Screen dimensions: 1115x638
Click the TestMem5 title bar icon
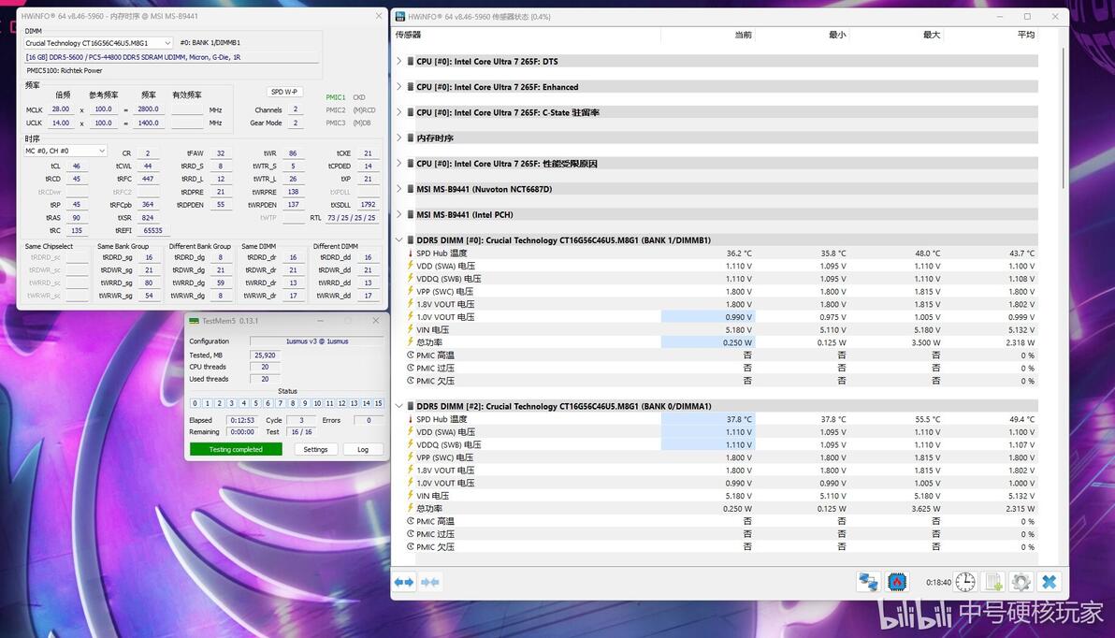pyautogui.click(x=195, y=321)
